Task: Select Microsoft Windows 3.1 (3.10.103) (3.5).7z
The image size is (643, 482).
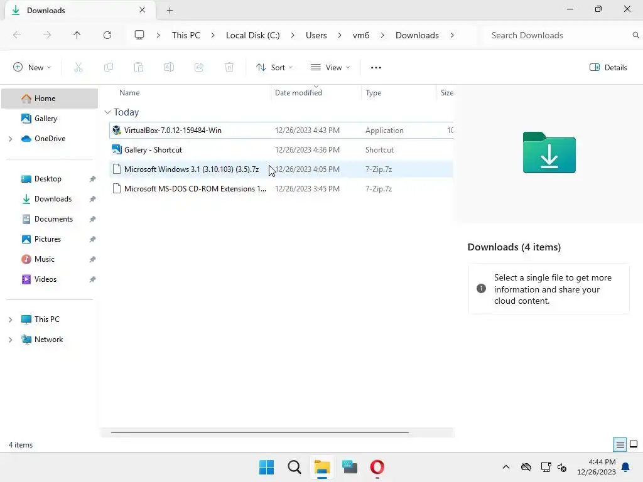Action: point(281,169)
